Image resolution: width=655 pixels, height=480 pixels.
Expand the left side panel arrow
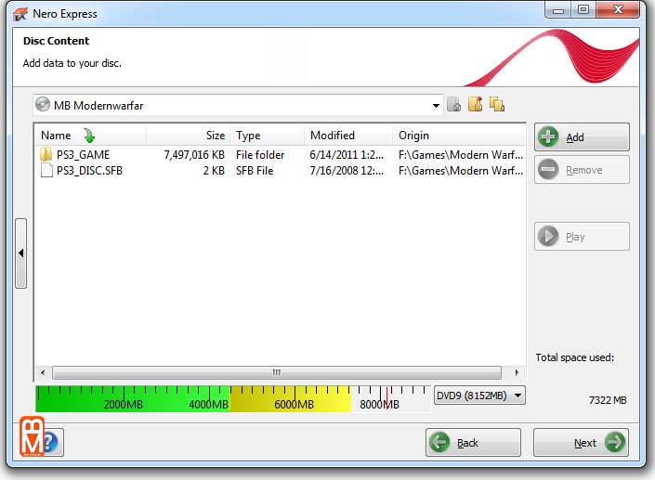[x=21, y=253]
